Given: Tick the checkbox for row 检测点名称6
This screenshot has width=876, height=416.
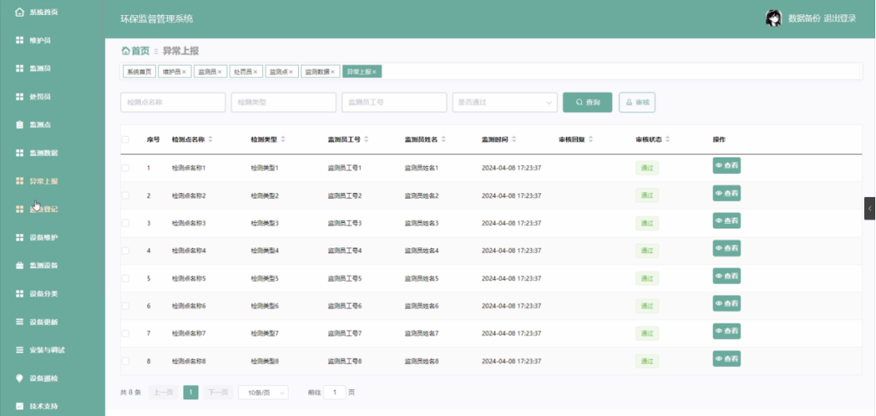Looking at the screenshot, I should pos(125,306).
